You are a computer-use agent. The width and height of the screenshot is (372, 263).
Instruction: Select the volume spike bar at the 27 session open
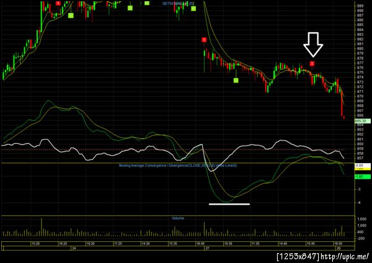click(x=204, y=229)
